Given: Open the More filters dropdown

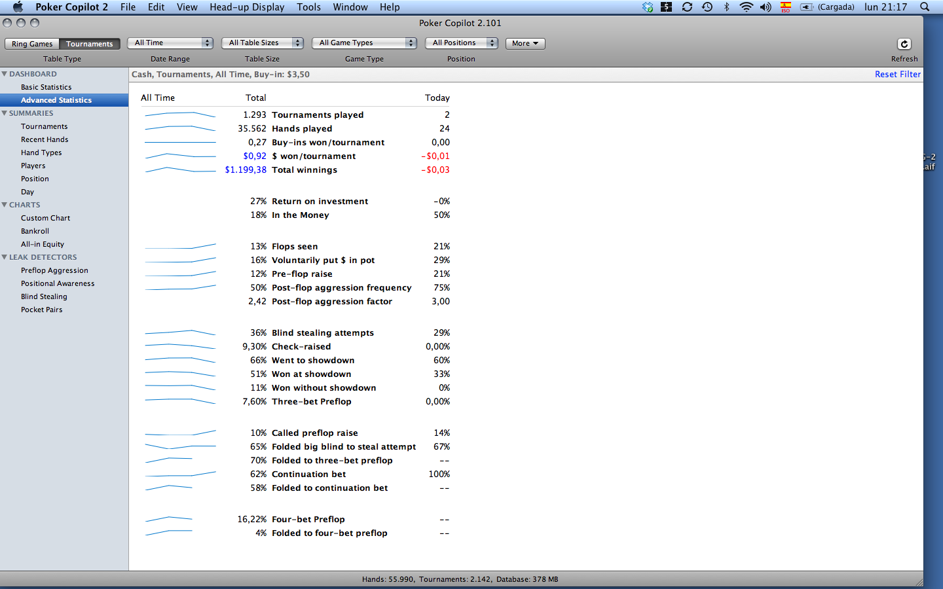Looking at the screenshot, I should pyautogui.click(x=525, y=43).
